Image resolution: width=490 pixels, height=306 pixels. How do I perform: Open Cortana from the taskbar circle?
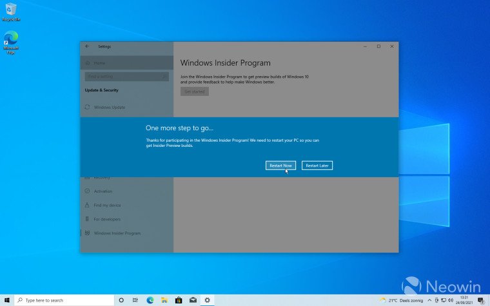coord(121,300)
